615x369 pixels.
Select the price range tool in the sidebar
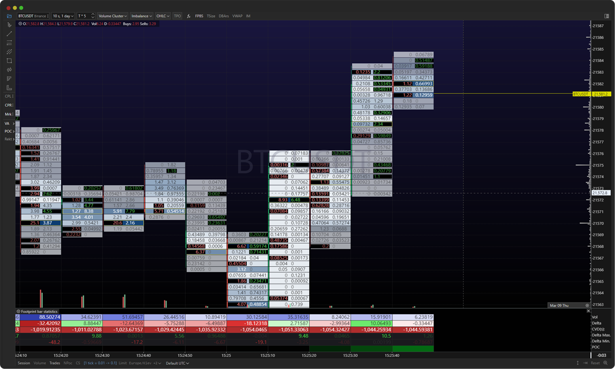(8, 70)
